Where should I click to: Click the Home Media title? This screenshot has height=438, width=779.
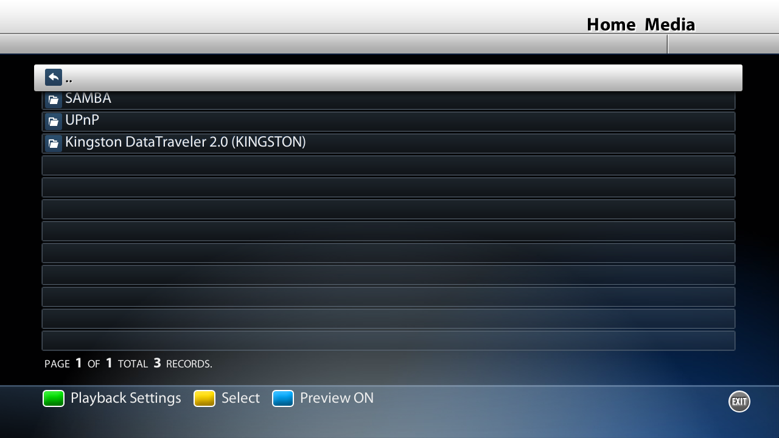641,24
